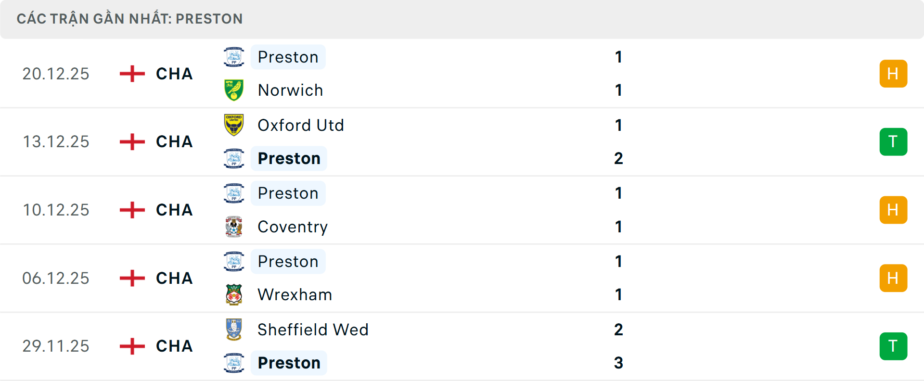This screenshot has height=381, width=924.
Task: Click the Coventry club crest icon
Action: click(234, 227)
